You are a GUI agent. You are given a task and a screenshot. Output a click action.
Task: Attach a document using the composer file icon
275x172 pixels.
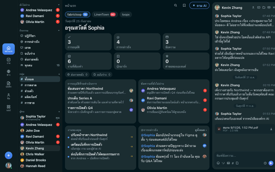click(x=237, y=163)
